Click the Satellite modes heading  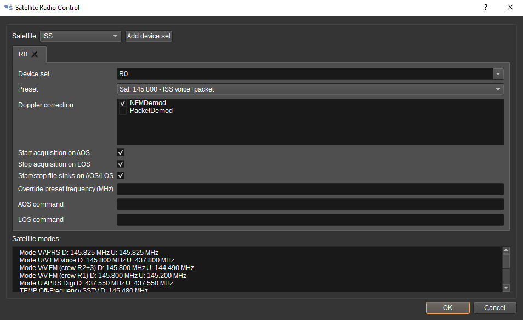click(x=35, y=239)
